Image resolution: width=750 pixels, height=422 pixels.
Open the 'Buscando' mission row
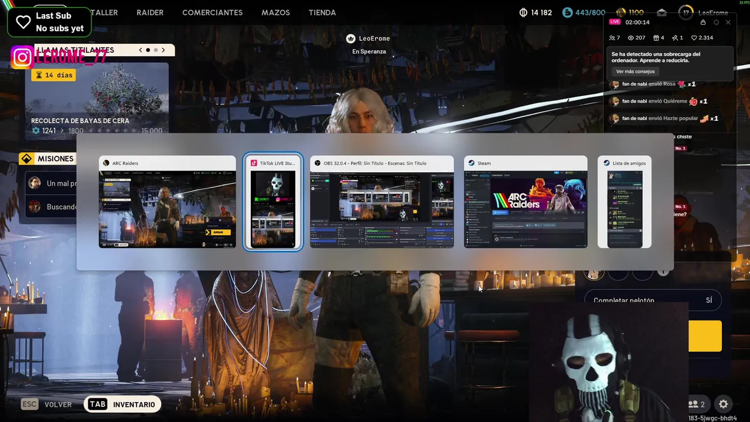52,206
